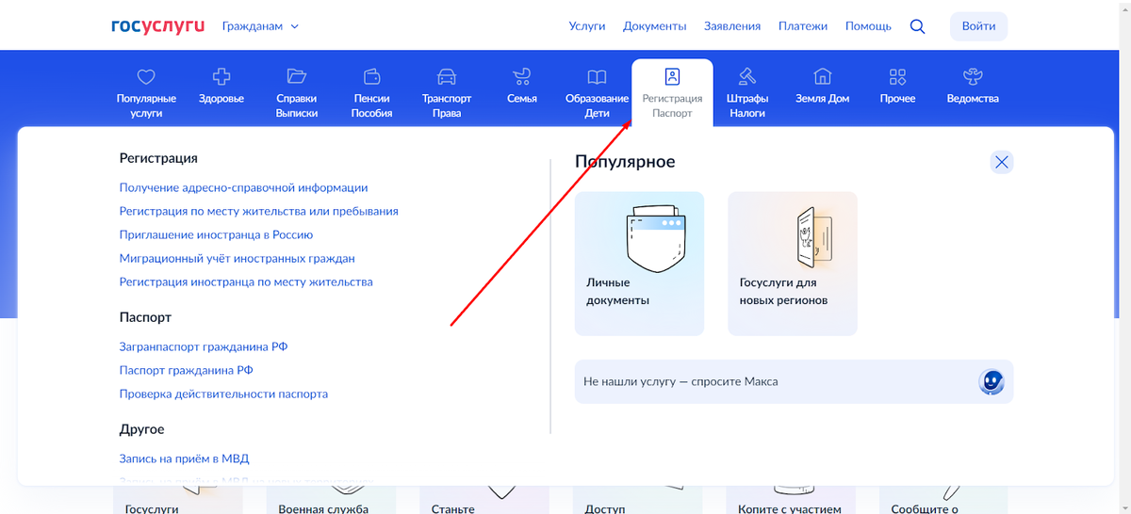Open the Личные документы card
The height and width of the screenshot is (514, 1131).
(x=639, y=264)
